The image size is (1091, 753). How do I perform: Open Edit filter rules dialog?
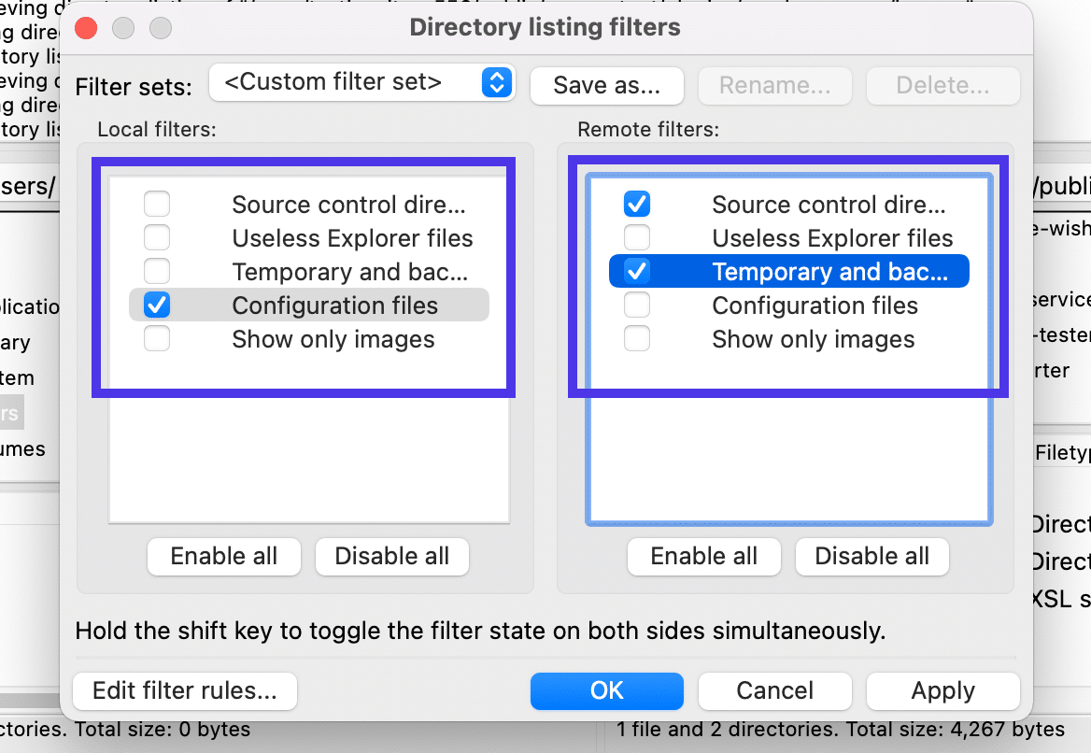click(x=184, y=691)
